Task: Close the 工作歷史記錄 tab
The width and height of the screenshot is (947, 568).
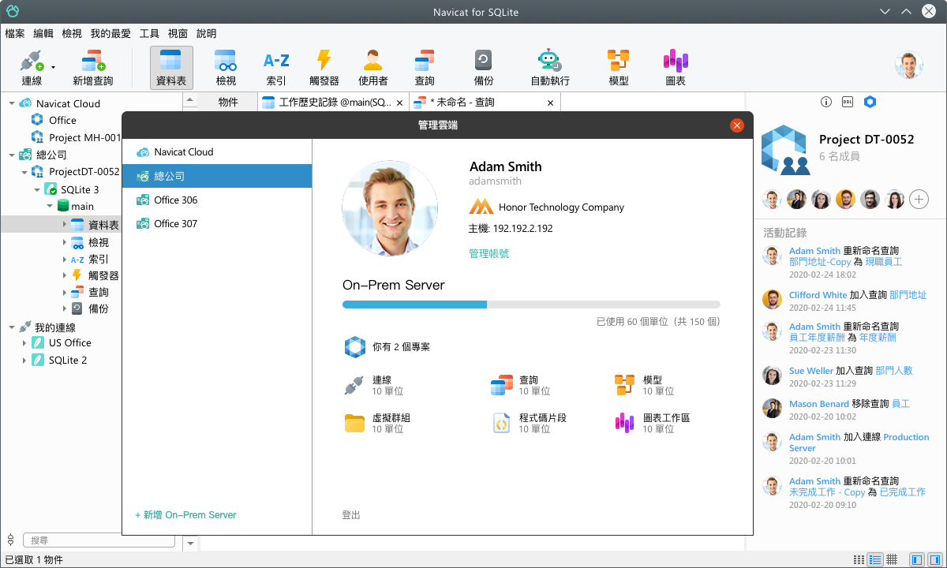Action: 399,103
